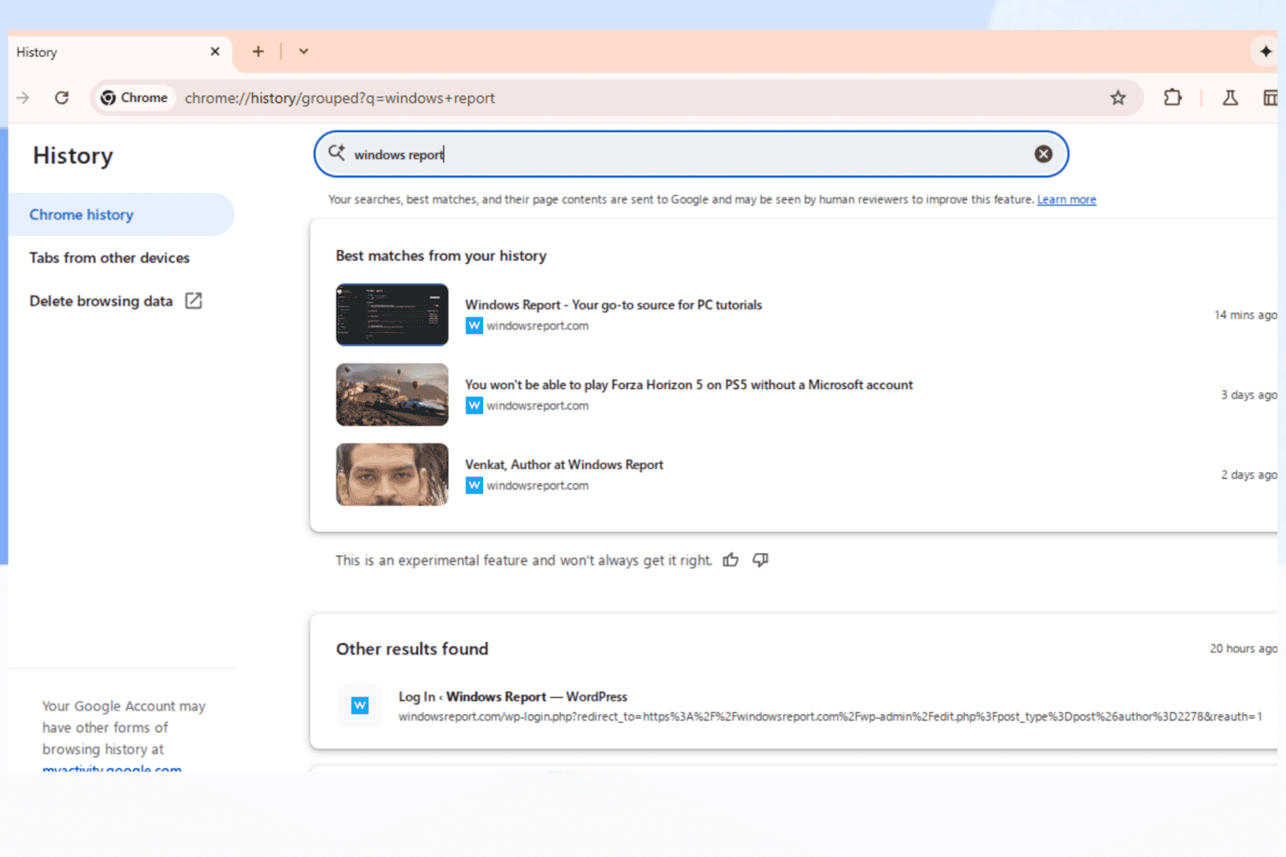Click the history search field

(691, 154)
